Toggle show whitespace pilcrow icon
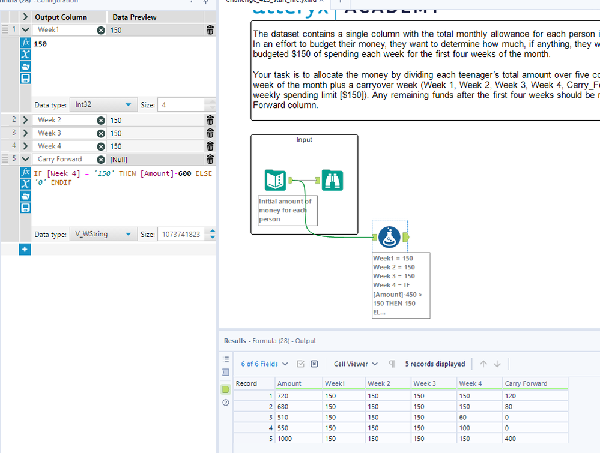This screenshot has height=453, width=600. click(x=392, y=364)
